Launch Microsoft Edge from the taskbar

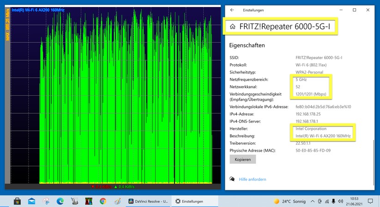60,201
